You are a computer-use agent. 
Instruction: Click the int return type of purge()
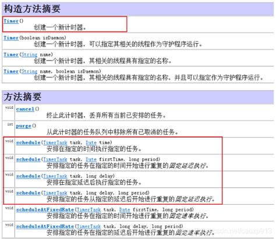[10, 124]
